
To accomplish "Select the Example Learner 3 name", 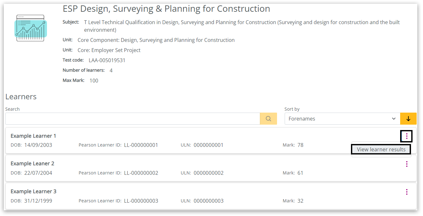I will point(33,192).
